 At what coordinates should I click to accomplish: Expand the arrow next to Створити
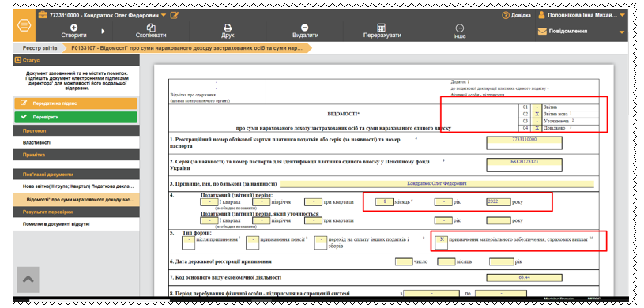click(103, 32)
